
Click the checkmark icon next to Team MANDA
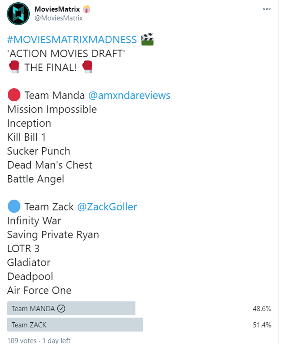pos(61,308)
